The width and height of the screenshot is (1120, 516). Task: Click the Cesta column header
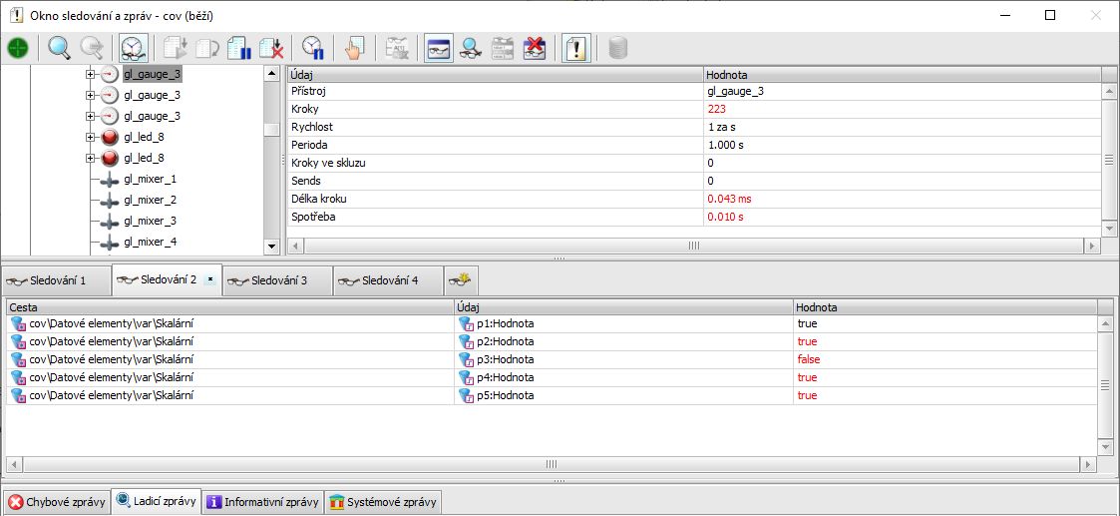[229, 307]
